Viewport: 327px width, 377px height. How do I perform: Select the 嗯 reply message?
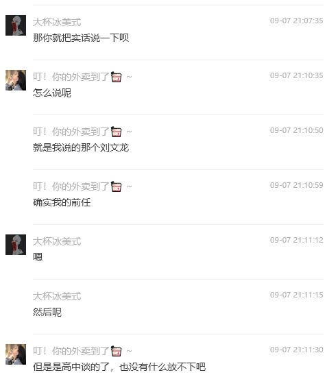[38, 257]
